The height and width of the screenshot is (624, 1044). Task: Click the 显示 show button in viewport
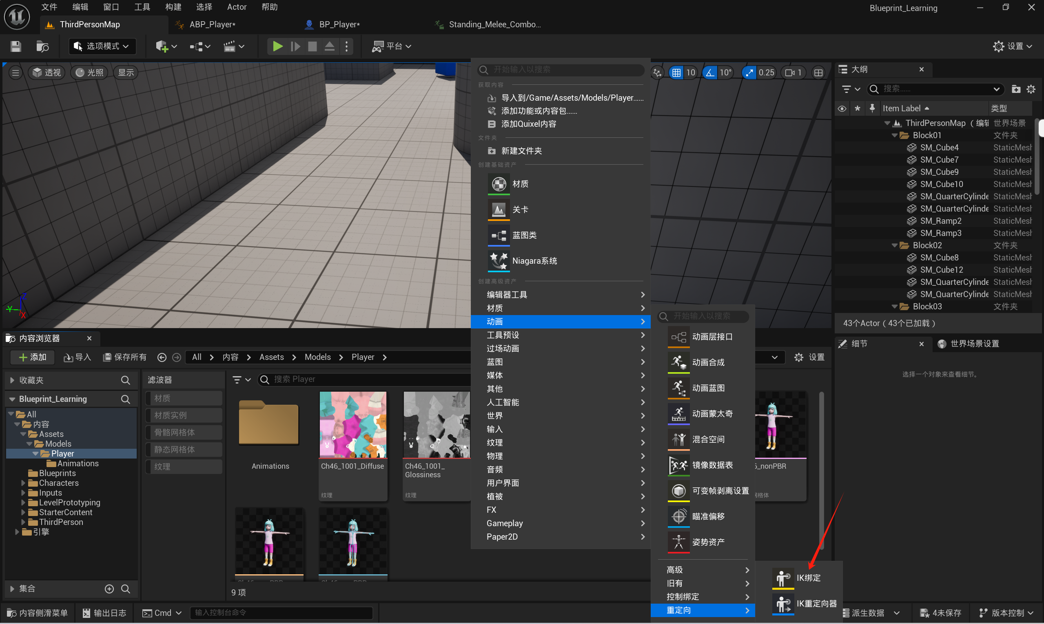pos(126,73)
